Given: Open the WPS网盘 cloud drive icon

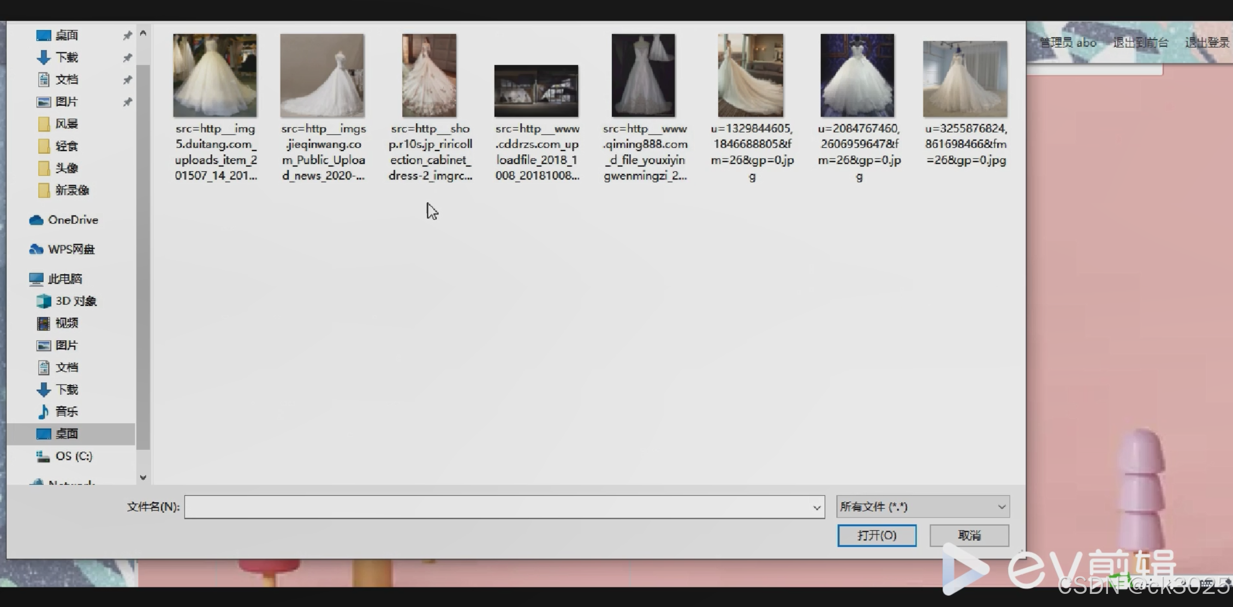Looking at the screenshot, I should [x=36, y=249].
